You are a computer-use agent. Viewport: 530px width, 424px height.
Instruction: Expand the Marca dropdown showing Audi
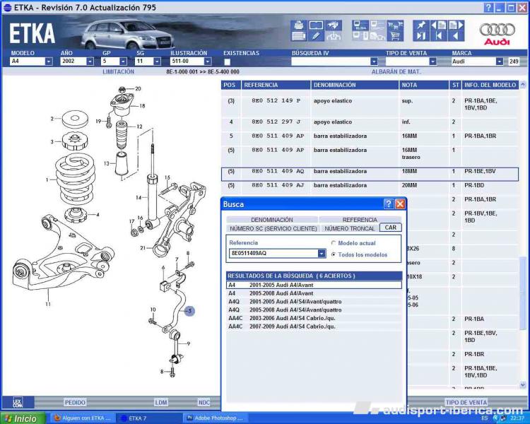pyautogui.click(x=500, y=61)
